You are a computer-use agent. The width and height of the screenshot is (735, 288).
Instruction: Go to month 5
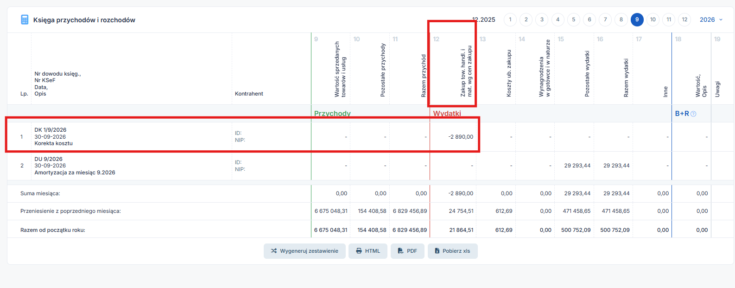[574, 19]
